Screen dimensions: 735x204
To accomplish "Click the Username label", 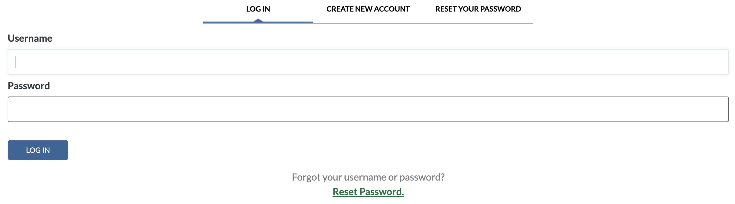I will coord(30,38).
